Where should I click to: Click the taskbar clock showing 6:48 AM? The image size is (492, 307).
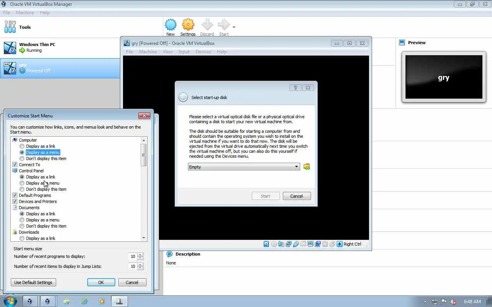point(472,302)
